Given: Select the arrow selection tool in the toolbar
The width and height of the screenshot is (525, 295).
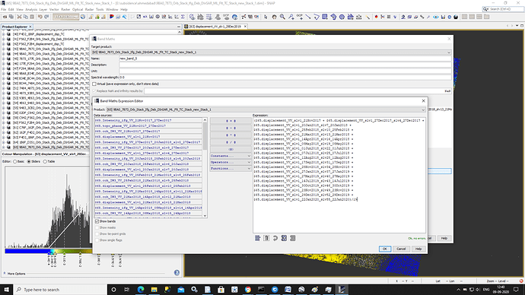Looking at the screenshot, I should (x=266, y=17).
